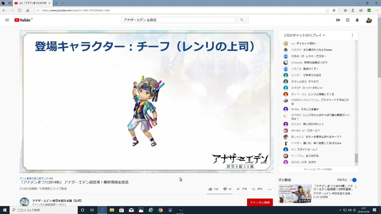Viewport: 381px width, 214px height.
Task: Save the video with 保存 button
Action: pos(257,189)
